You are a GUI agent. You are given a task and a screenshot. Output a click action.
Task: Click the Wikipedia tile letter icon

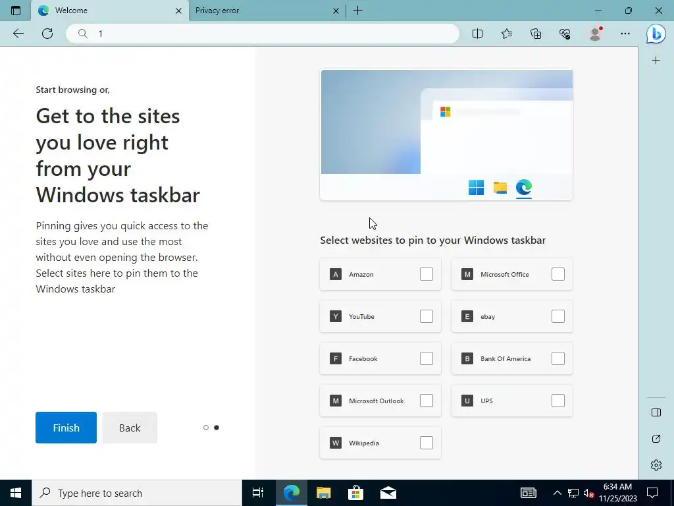336,443
